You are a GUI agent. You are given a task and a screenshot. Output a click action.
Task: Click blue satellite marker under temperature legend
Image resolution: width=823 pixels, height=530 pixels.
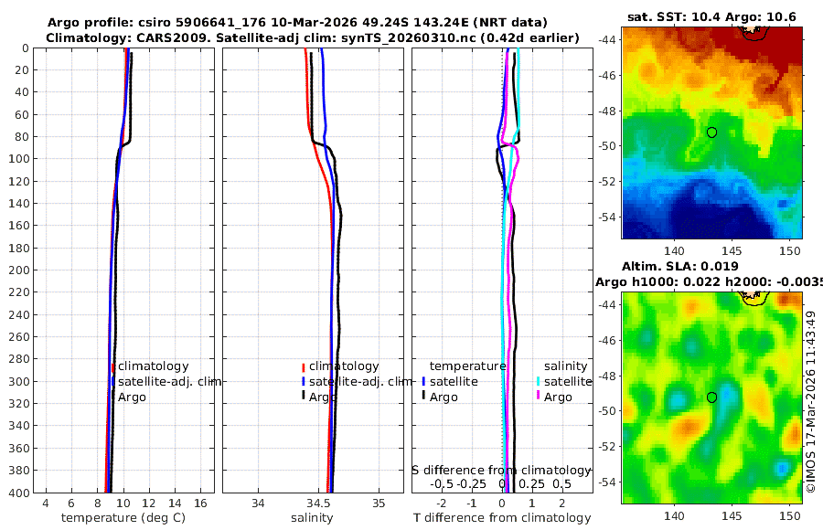pyautogui.click(x=423, y=381)
